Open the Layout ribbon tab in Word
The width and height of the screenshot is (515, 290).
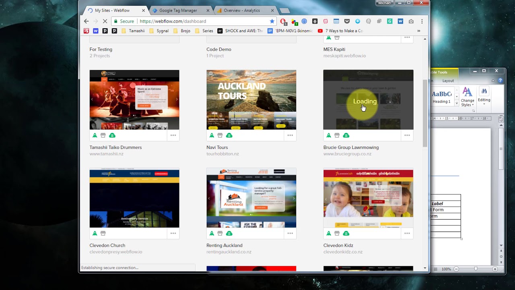[448, 81]
